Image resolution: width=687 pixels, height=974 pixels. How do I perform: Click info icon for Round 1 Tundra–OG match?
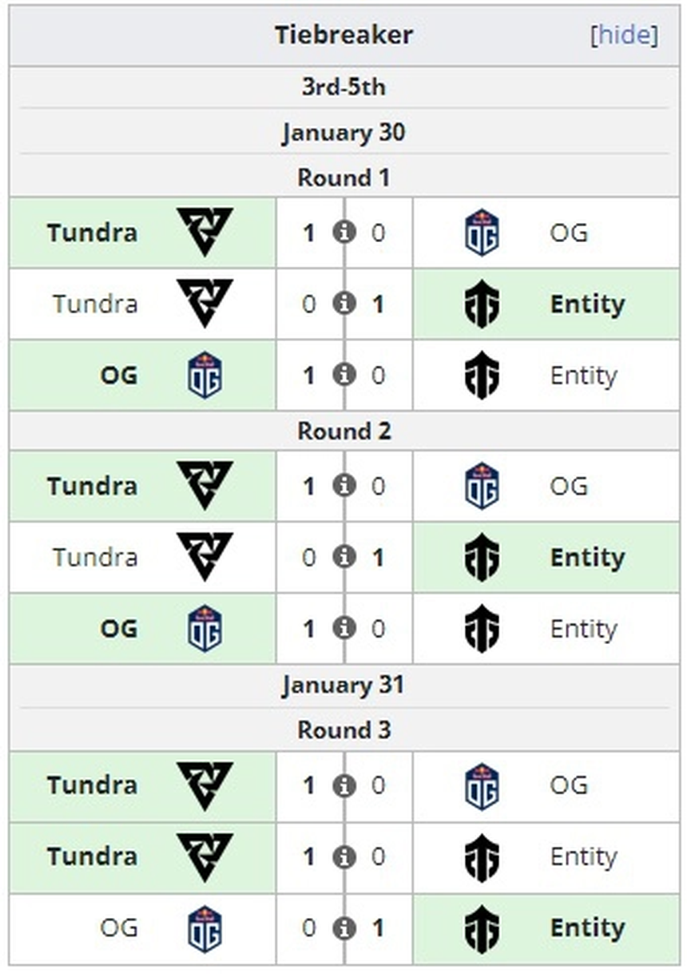point(344,233)
